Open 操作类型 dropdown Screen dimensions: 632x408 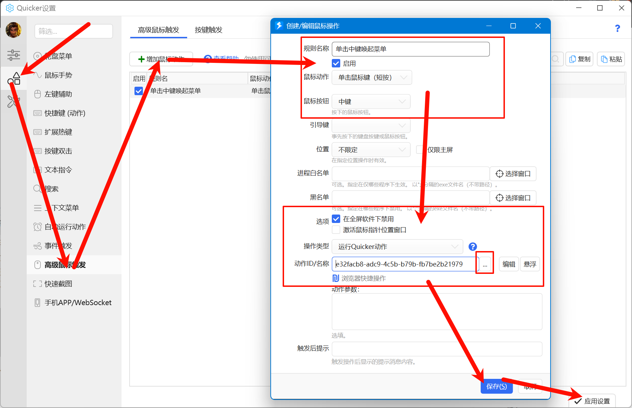pyautogui.click(x=397, y=247)
